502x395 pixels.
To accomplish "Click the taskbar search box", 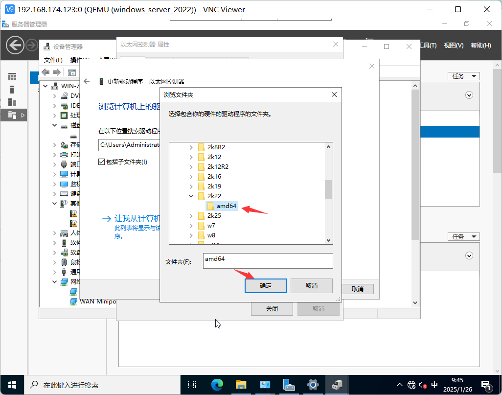I will pyautogui.click(x=102, y=385).
